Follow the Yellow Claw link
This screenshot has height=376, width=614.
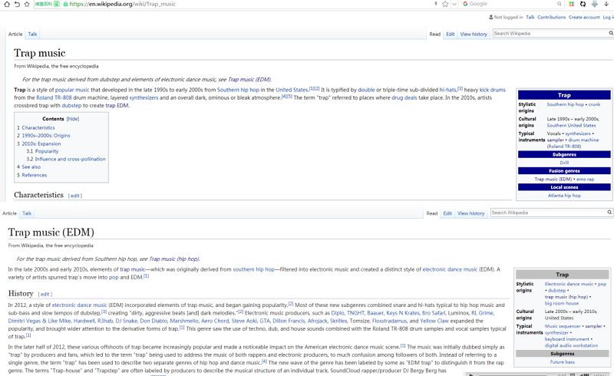(434, 321)
